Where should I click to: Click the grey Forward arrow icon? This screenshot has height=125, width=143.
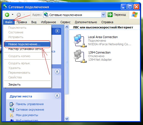19,15
